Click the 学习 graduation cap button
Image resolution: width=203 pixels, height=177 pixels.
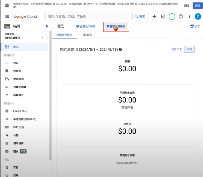195,26
